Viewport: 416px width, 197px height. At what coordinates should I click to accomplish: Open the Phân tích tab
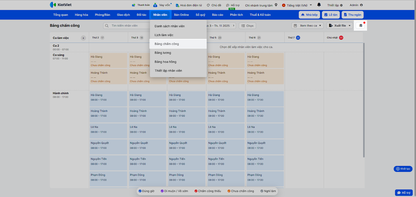pos(236,15)
